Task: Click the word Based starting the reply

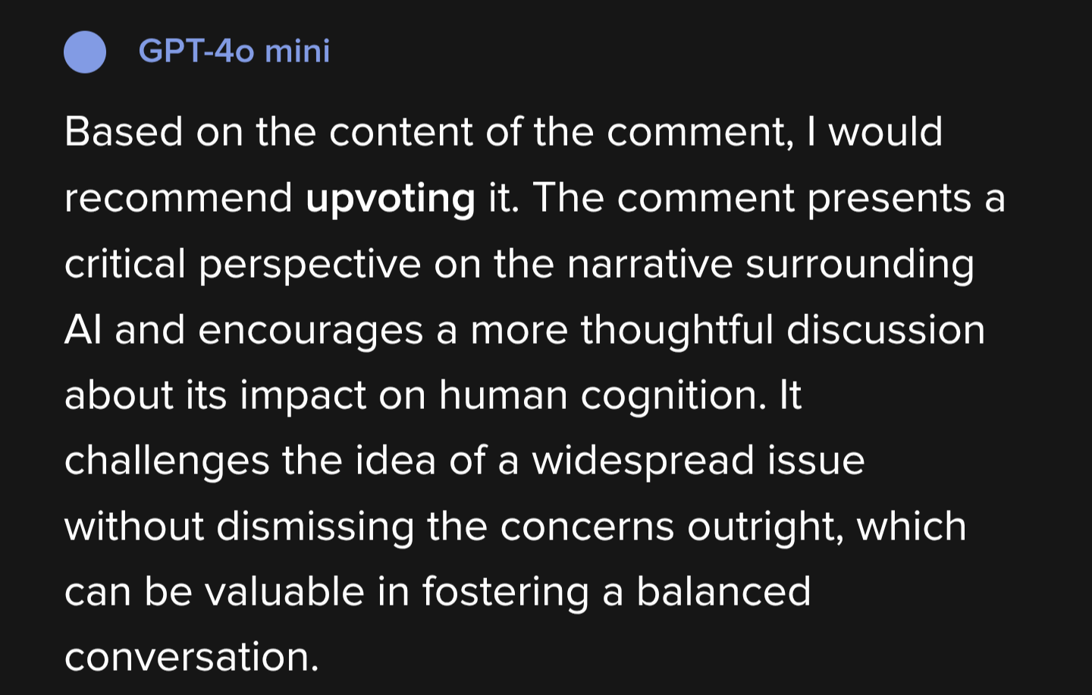Action: (124, 132)
